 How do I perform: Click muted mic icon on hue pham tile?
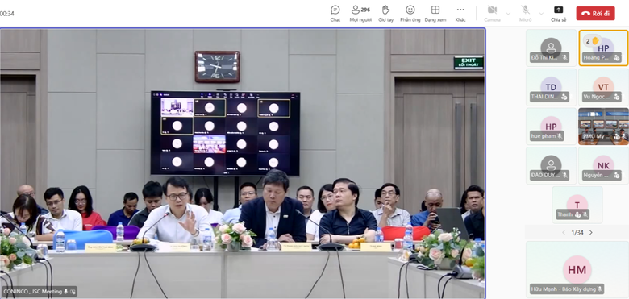[x=560, y=136]
